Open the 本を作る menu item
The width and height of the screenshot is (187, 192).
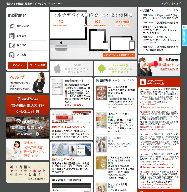28,45
